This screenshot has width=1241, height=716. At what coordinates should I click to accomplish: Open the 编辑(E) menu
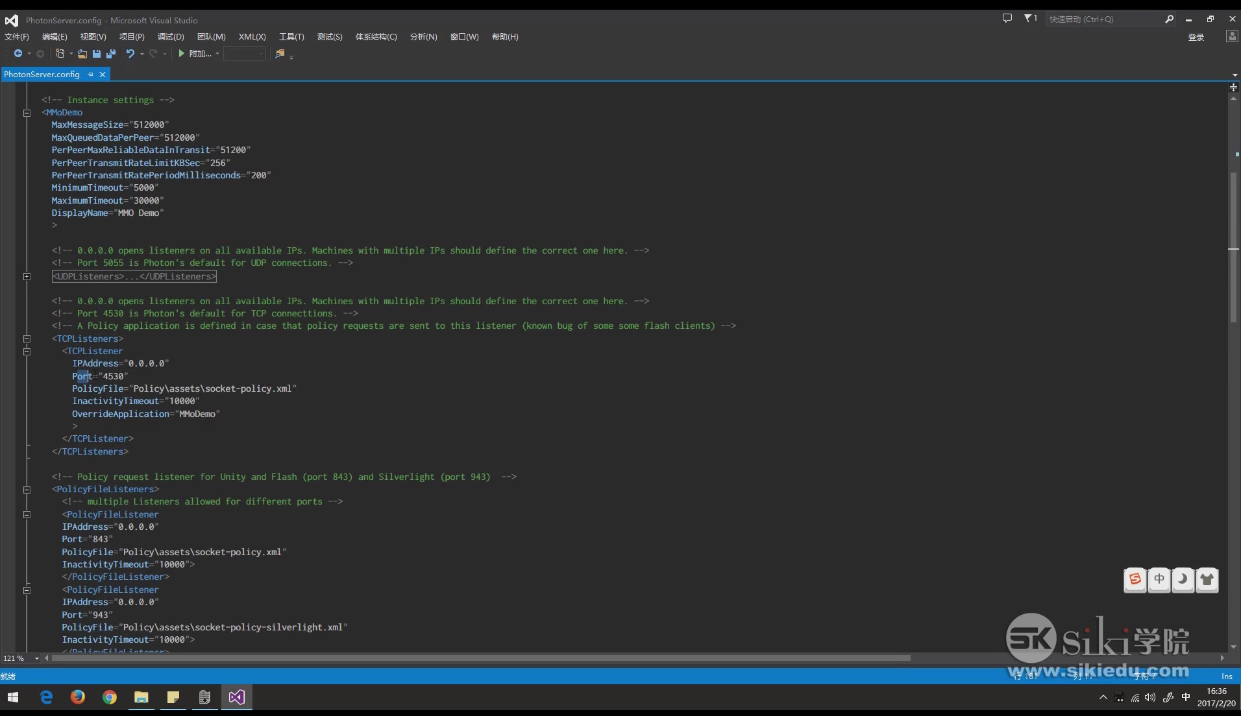pyautogui.click(x=55, y=37)
